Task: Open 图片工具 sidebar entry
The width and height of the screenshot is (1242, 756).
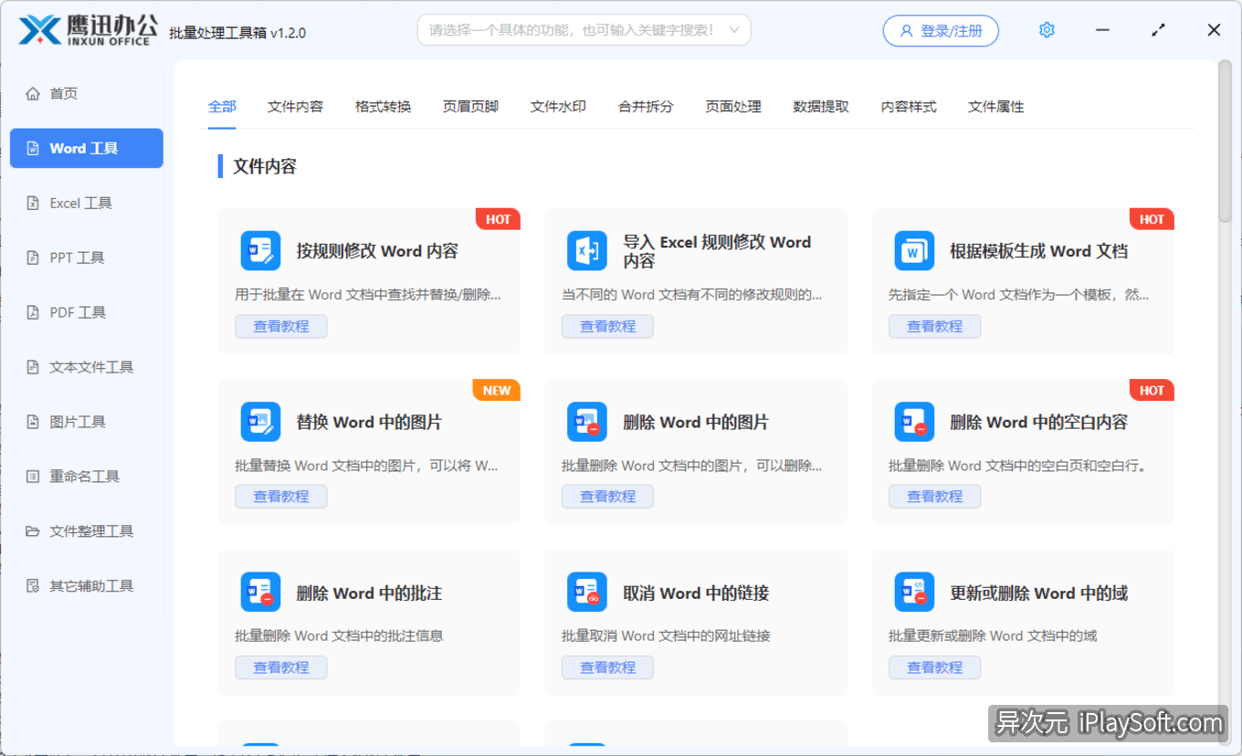Action: [86, 422]
